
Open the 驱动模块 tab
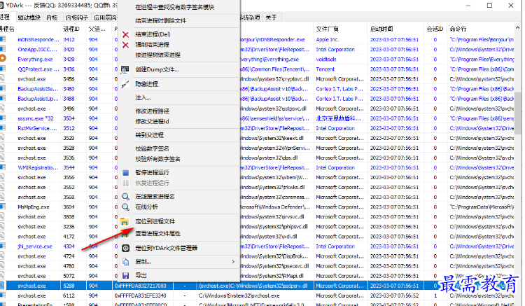(29, 18)
